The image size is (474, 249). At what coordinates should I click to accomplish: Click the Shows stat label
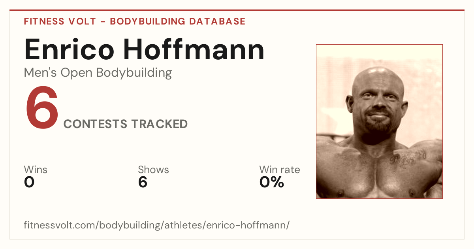pos(153,170)
